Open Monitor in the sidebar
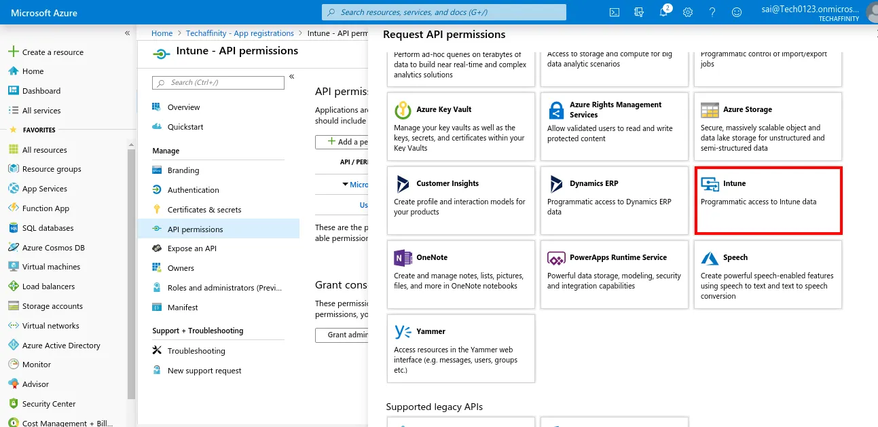This screenshot has width=878, height=427. [x=29, y=365]
